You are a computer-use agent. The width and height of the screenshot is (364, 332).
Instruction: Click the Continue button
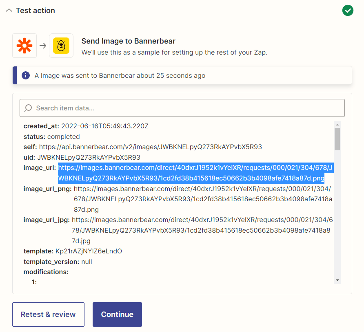pos(117,314)
